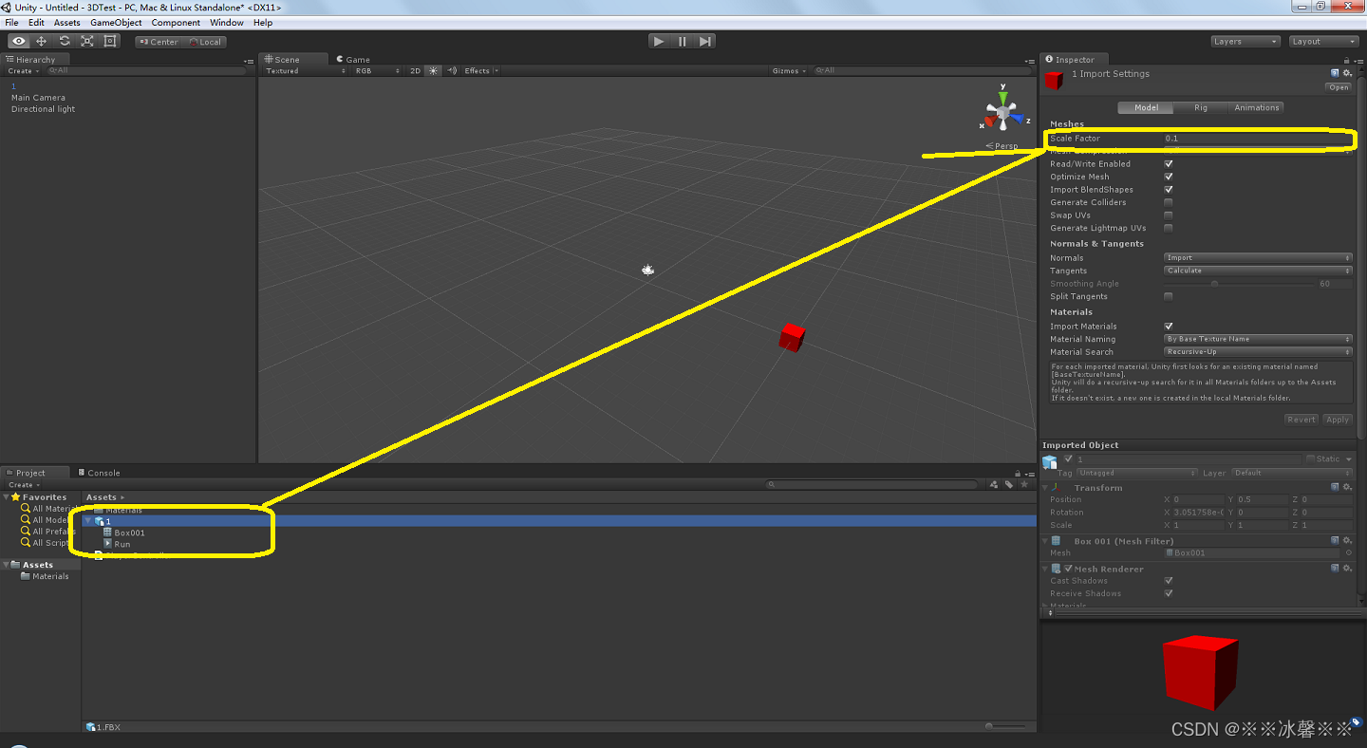Uncheck Cast Shadows on the Mesh Renderer
1367x748 pixels.
1169,580
